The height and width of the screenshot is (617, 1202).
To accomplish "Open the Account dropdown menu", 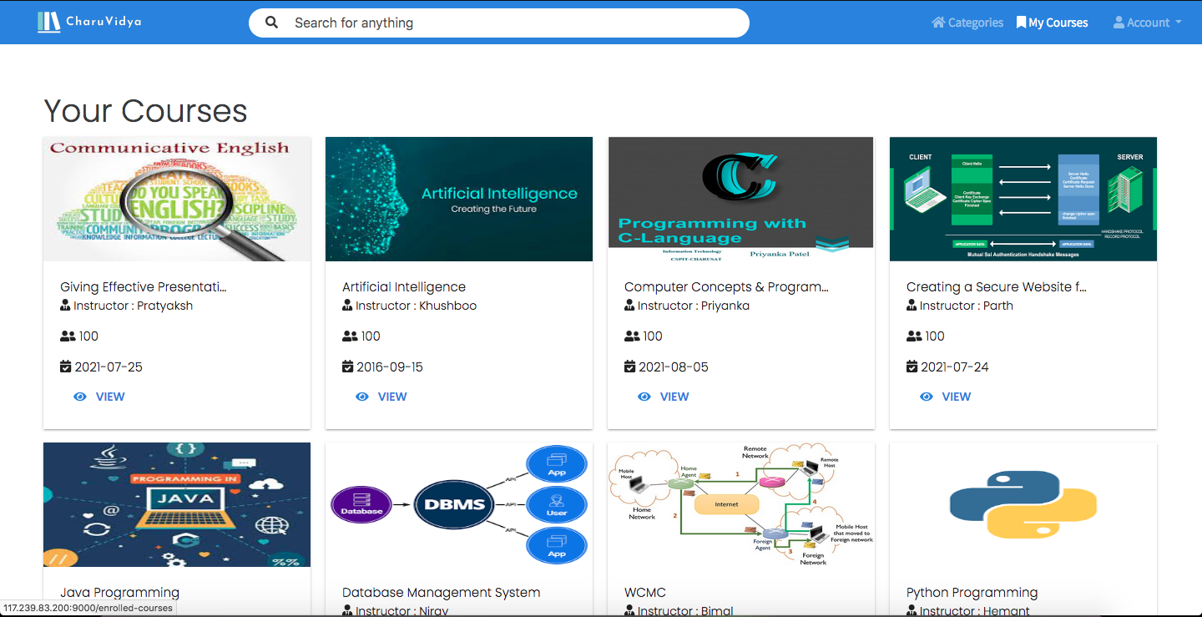I will pyautogui.click(x=1148, y=23).
